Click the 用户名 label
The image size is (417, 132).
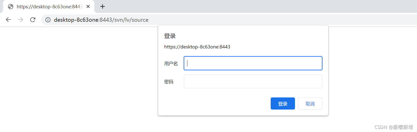pyautogui.click(x=171, y=64)
